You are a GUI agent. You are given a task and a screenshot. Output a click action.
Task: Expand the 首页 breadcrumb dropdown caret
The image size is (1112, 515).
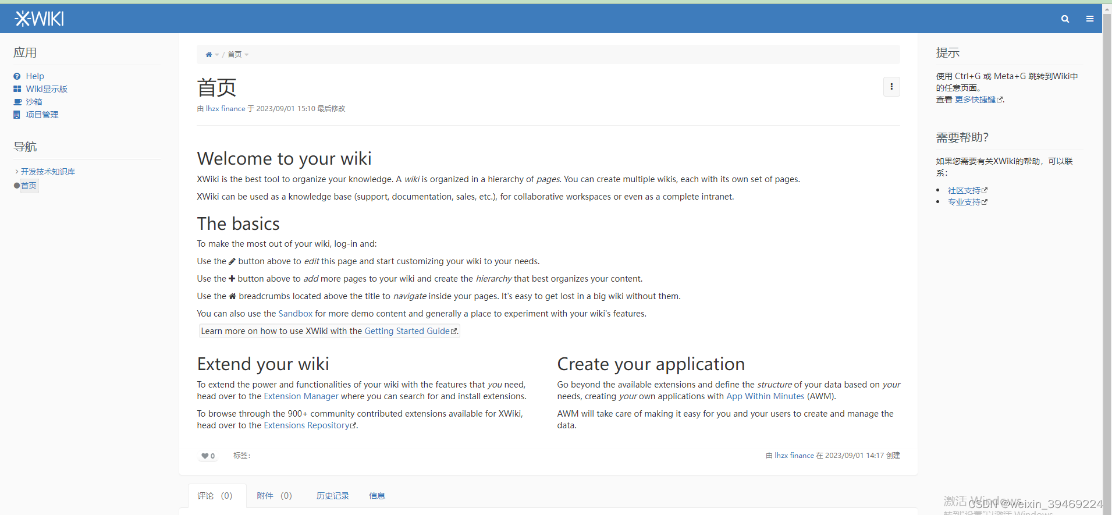(x=247, y=55)
